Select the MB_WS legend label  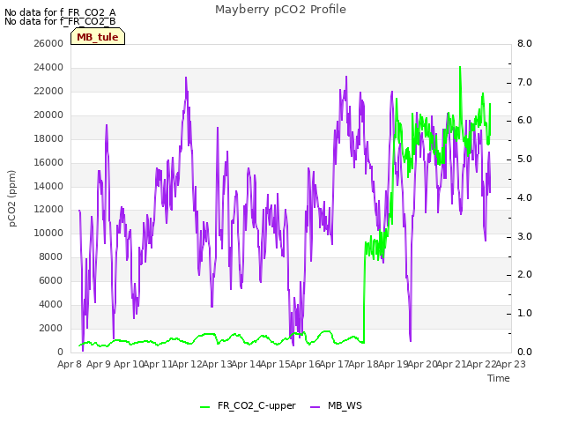345,406
